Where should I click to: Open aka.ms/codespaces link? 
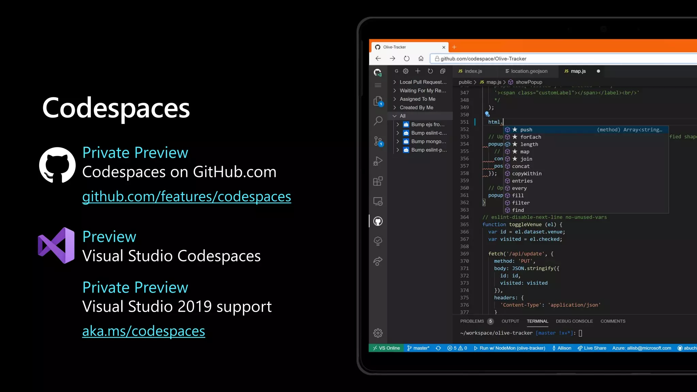click(x=144, y=331)
